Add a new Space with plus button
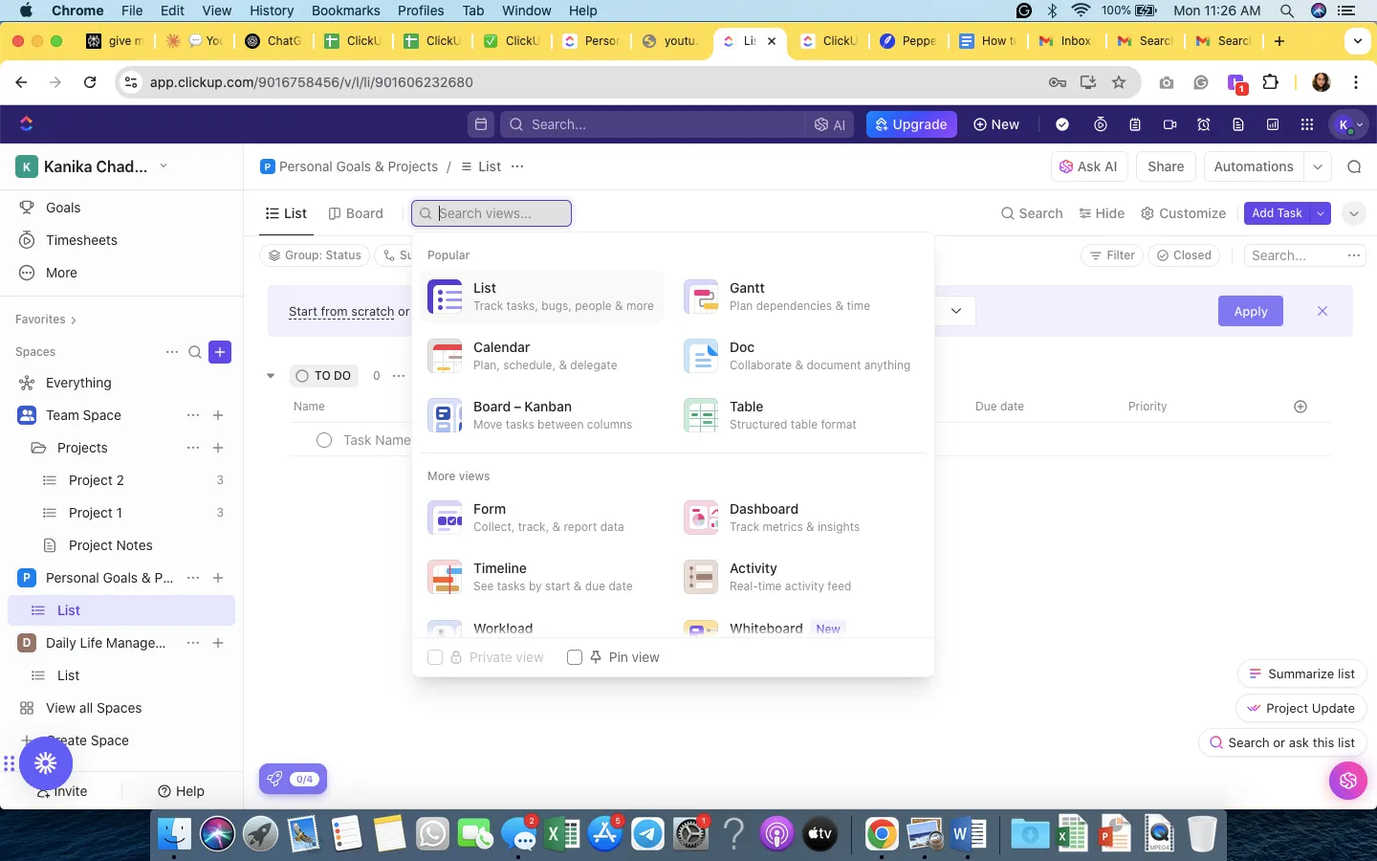 pos(220,352)
